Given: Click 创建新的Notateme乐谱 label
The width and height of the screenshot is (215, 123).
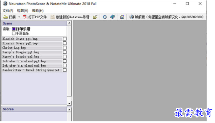Looking at the screenshot, I should (72, 17).
